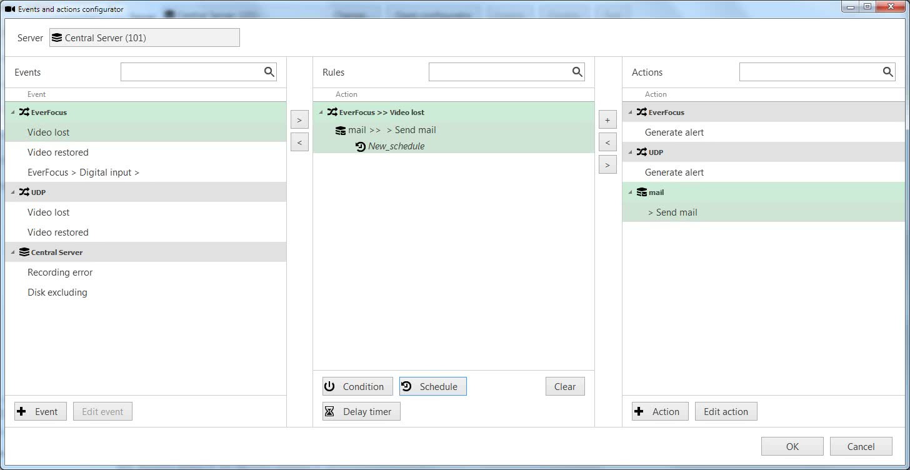Collapse the UDP group in Events list

tap(12, 192)
